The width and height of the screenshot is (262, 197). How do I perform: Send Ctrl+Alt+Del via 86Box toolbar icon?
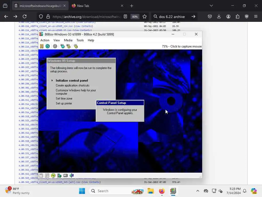click(62, 46)
